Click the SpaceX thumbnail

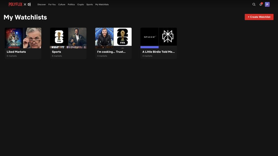coord(149,37)
